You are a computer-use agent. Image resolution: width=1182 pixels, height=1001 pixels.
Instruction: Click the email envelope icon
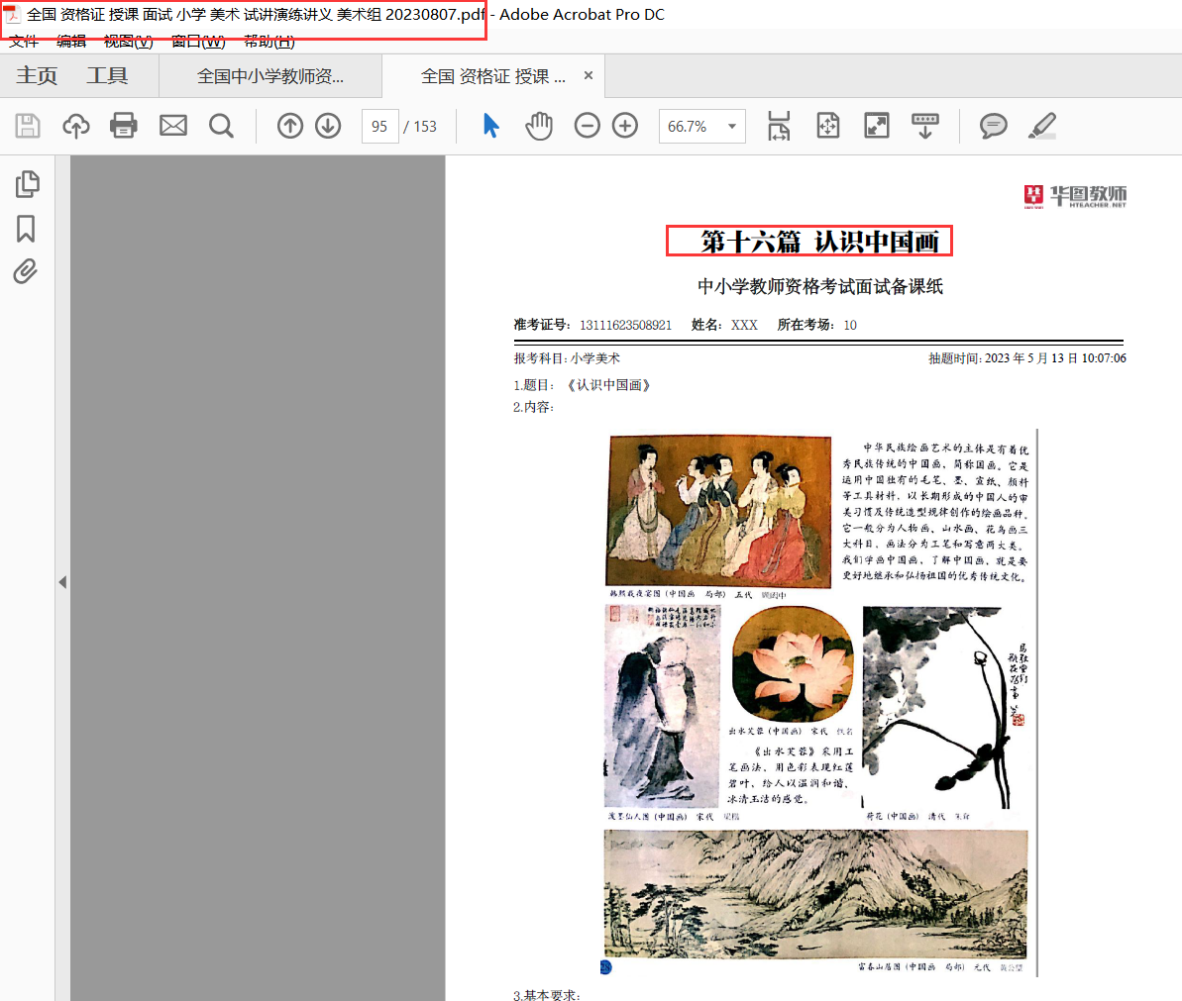coord(173,126)
